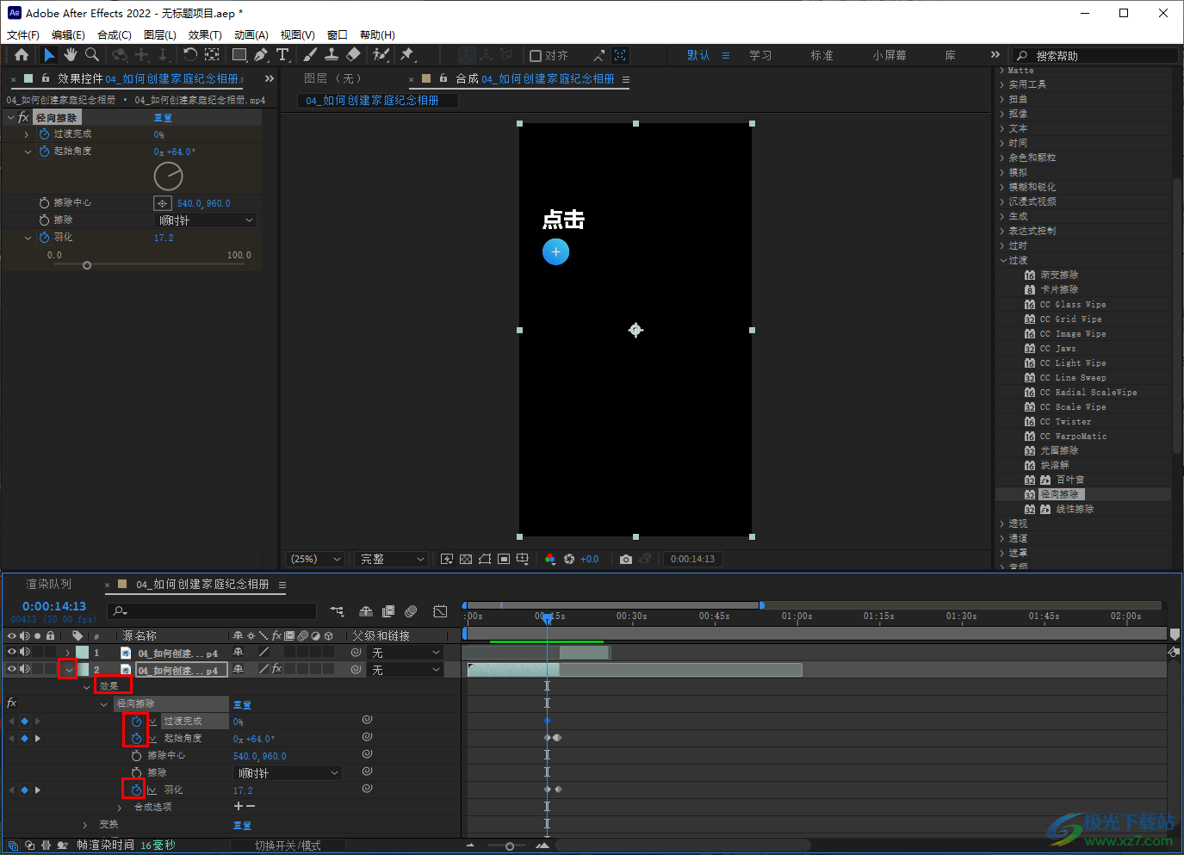Click 重置 link next to 变换
The height and width of the screenshot is (855, 1184).
pos(242,825)
